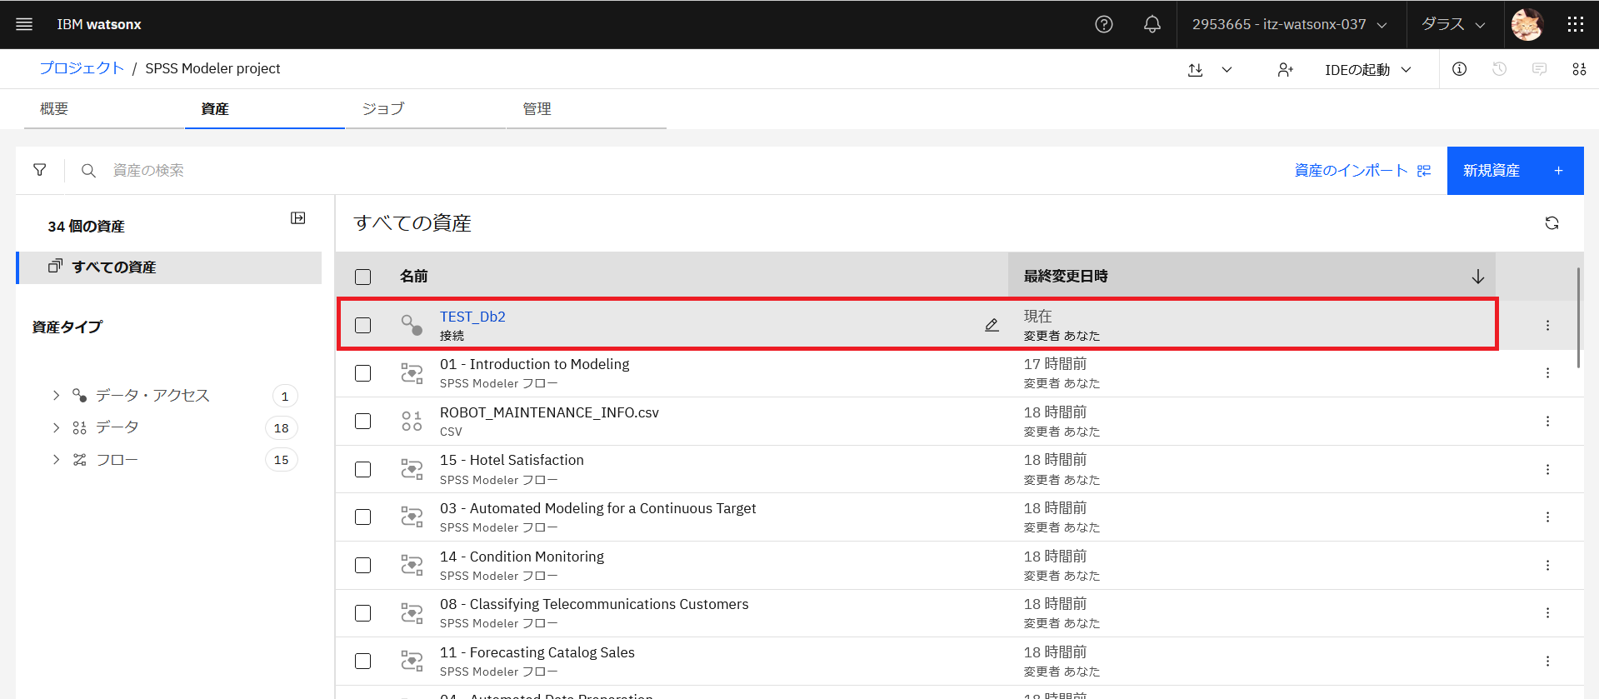Refresh the all assets list
Viewport: 1599px width, 699px height.
[x=1552, y=223]
